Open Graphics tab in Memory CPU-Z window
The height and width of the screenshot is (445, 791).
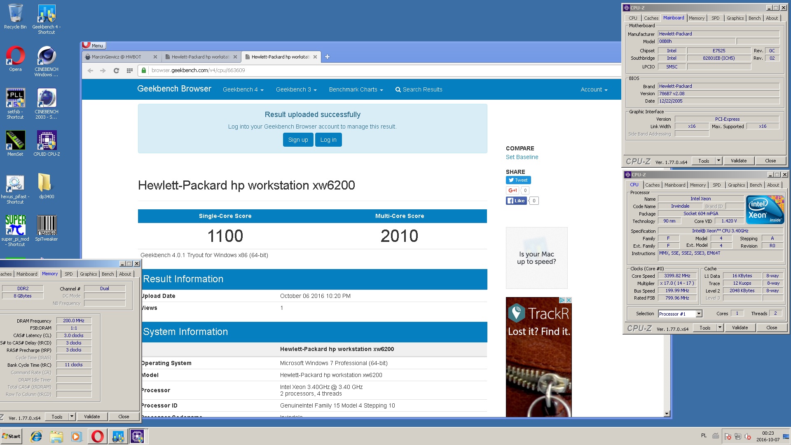[89, 274]
